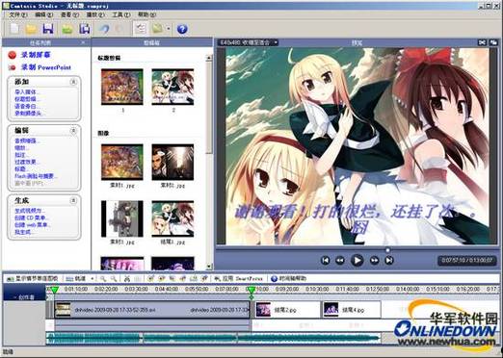This screenshot has height=358, width=503.
Task: Open the Help (帮助) menu
Action: coord(146,14)
